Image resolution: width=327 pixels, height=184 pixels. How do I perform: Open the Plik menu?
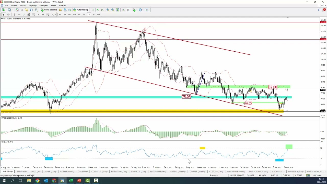point(6,5)
